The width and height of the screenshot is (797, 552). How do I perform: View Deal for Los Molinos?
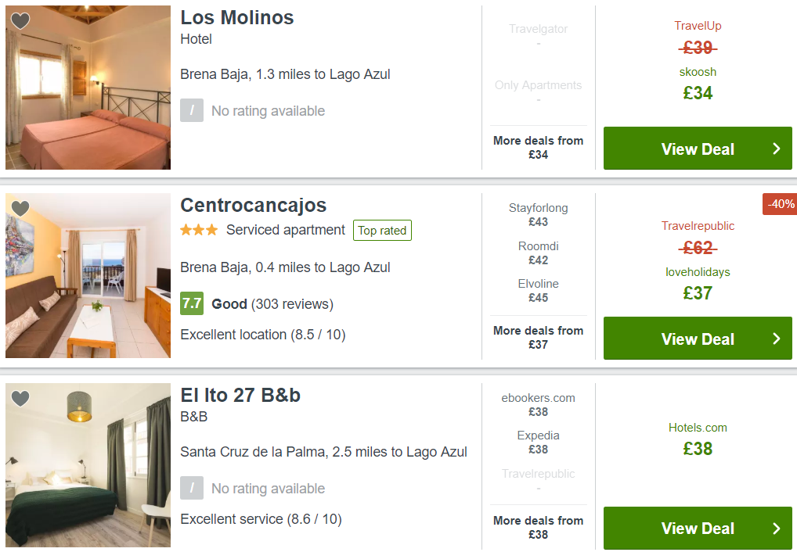[x=698, y=149]
